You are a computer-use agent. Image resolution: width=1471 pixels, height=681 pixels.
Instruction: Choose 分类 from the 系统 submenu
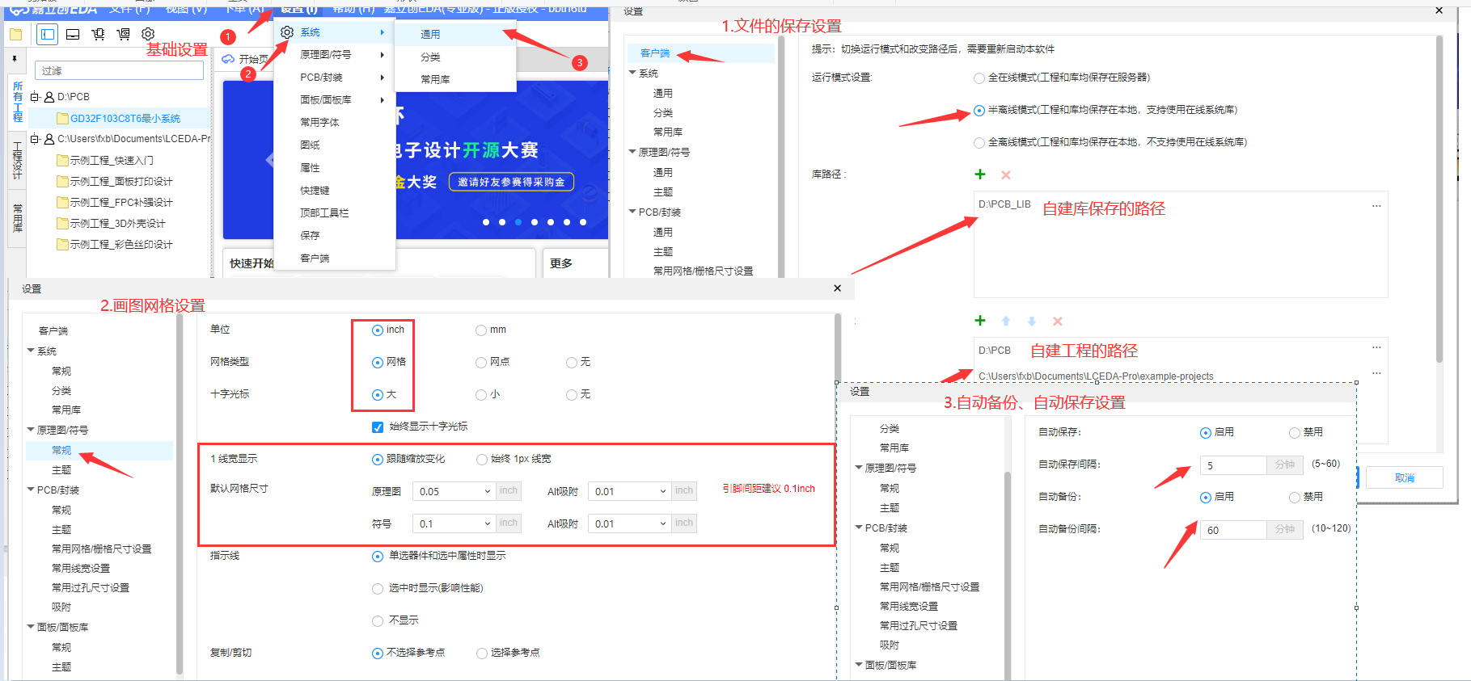click(430, 57)
